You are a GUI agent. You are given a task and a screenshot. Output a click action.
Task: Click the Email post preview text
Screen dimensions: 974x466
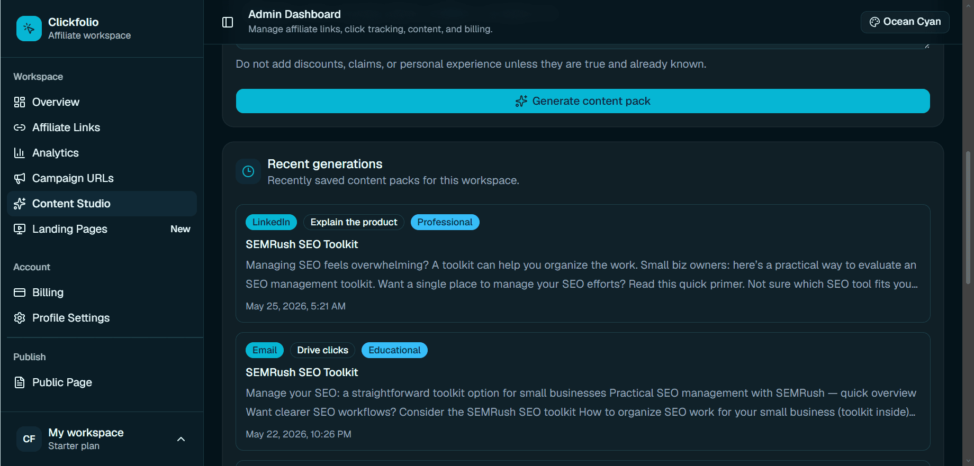[581, 403]
